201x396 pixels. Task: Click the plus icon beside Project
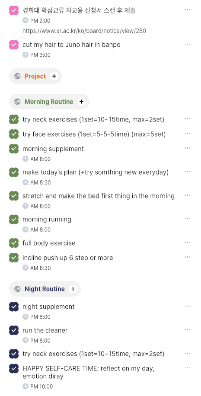coord(54,76)
